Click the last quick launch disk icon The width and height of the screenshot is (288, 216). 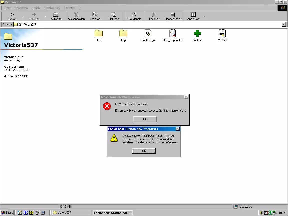click(x=43, y=213)
